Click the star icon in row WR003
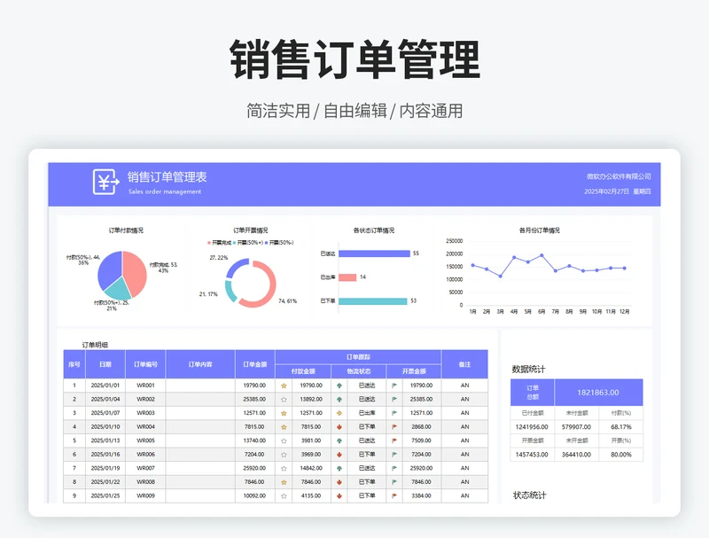The width and height of the screenshot is (709, 538). tap(284, 413)
